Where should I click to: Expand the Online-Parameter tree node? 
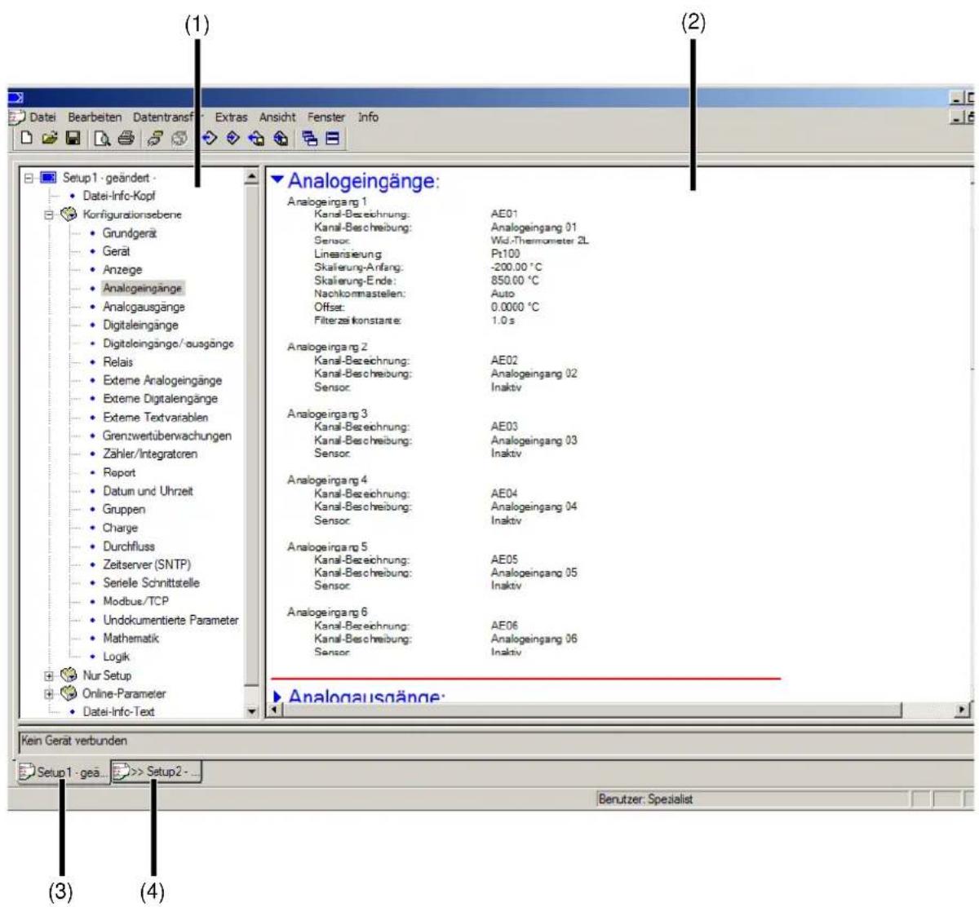point(49,694)
